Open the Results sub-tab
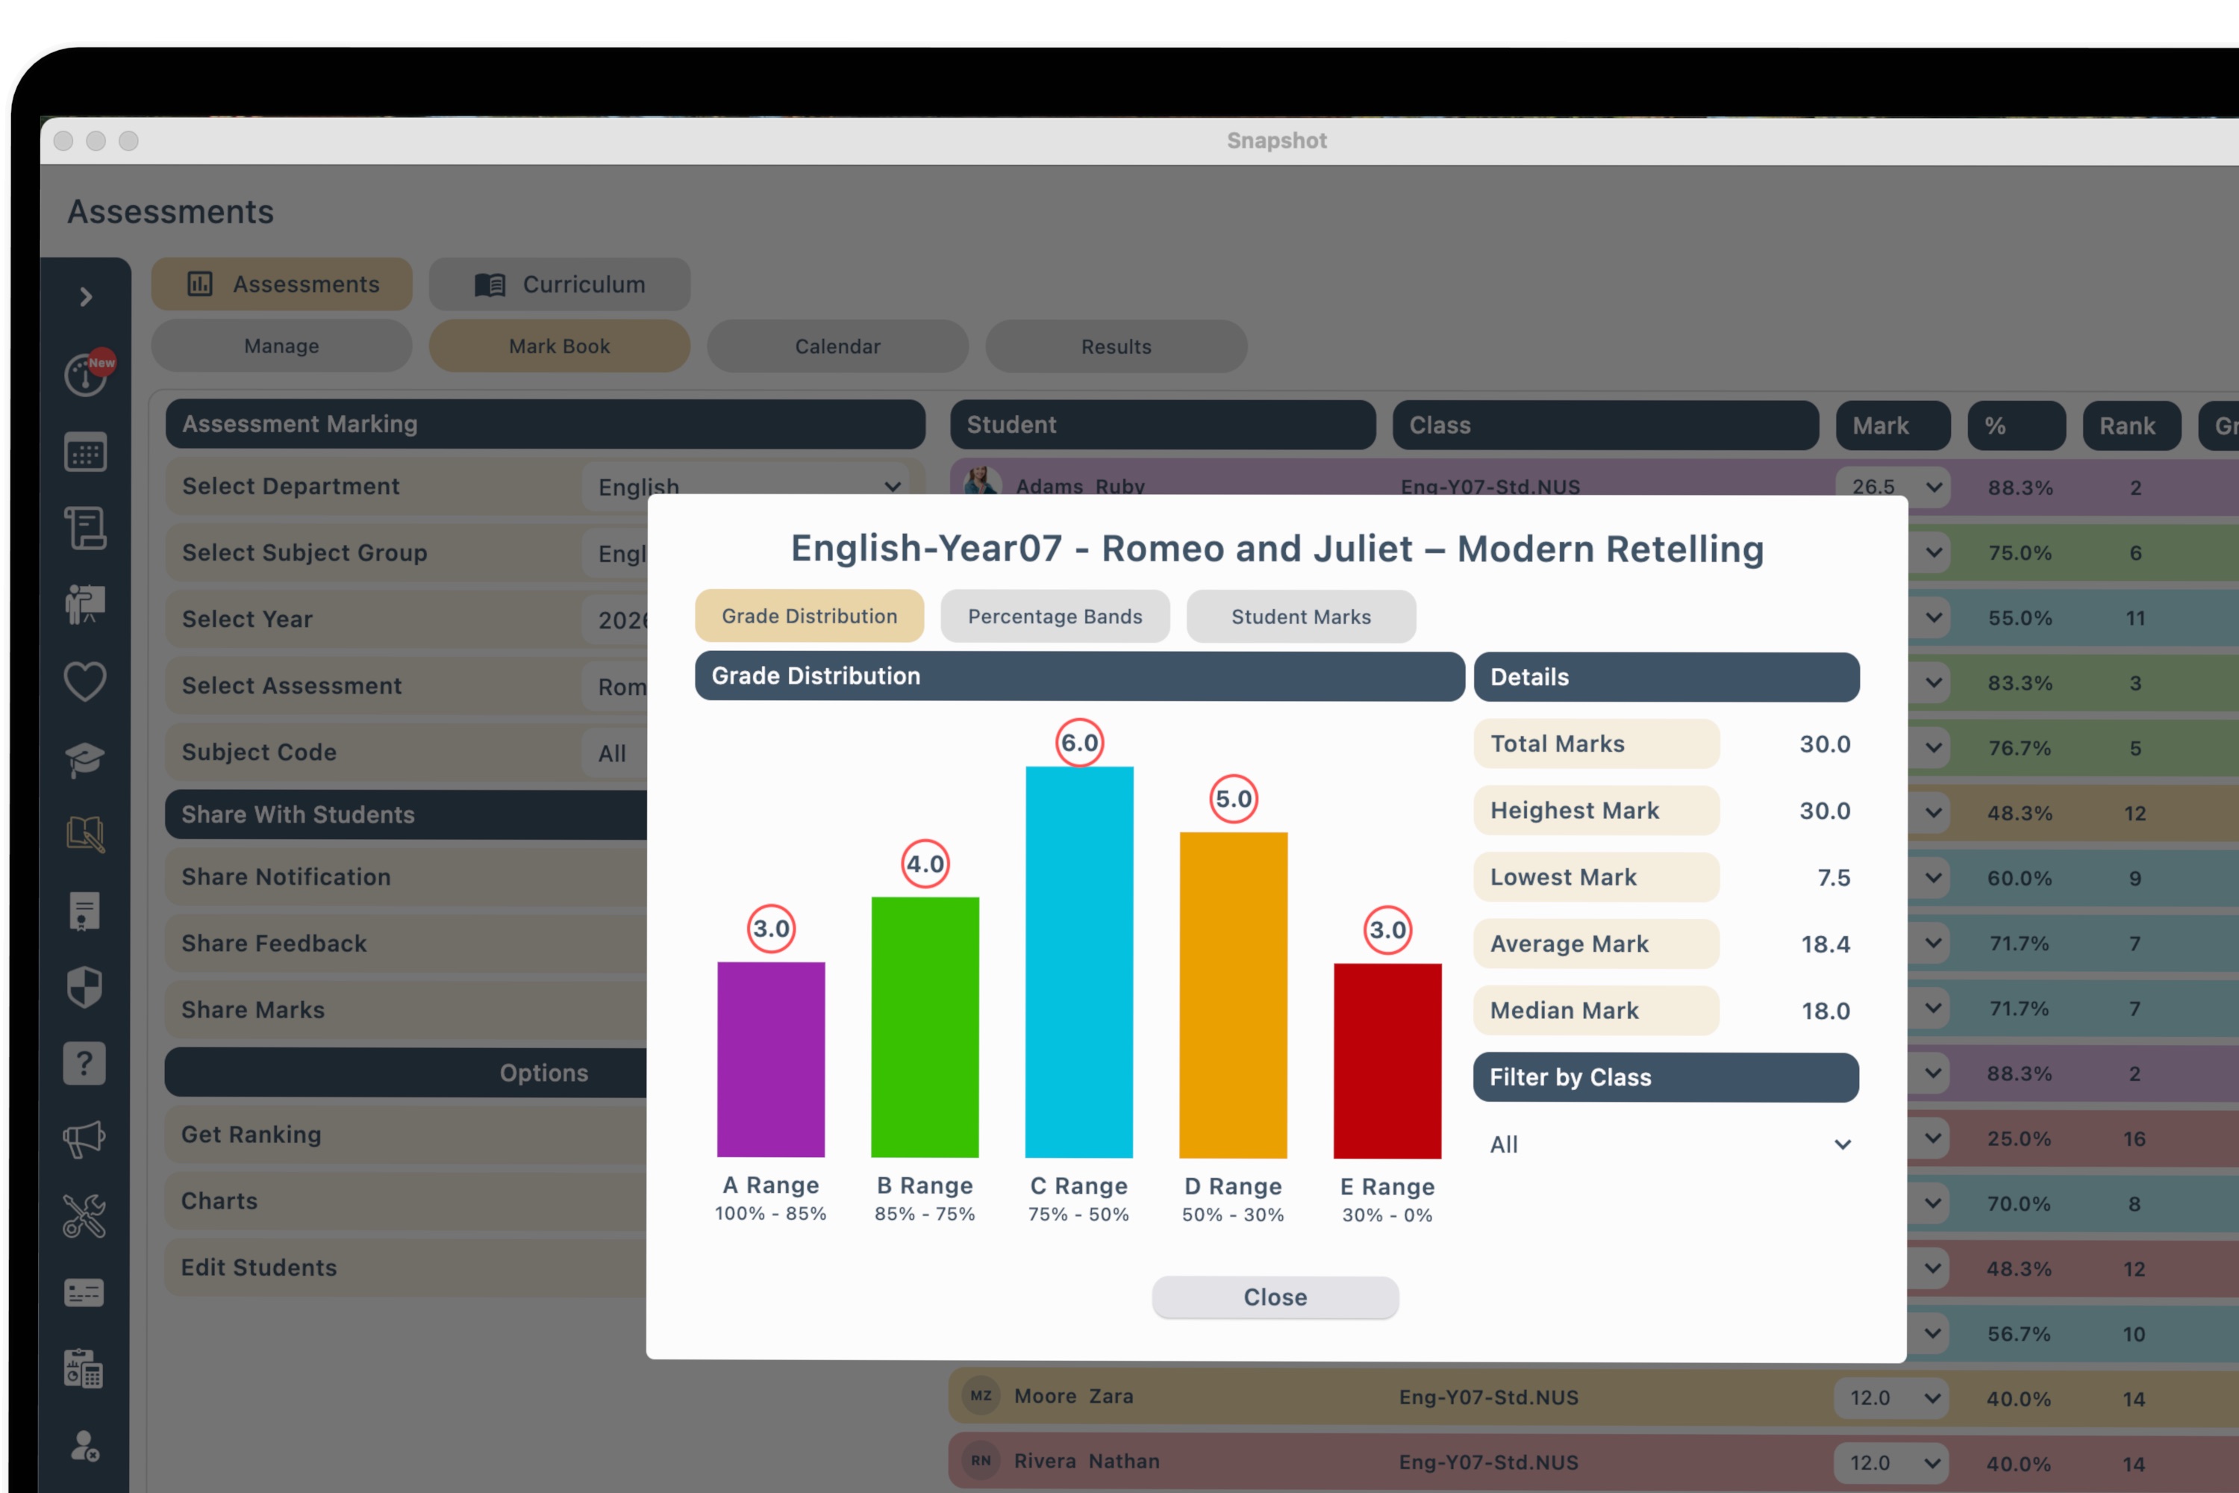The width and height of the screenshot is (2239, 1493). point(1117,346)
